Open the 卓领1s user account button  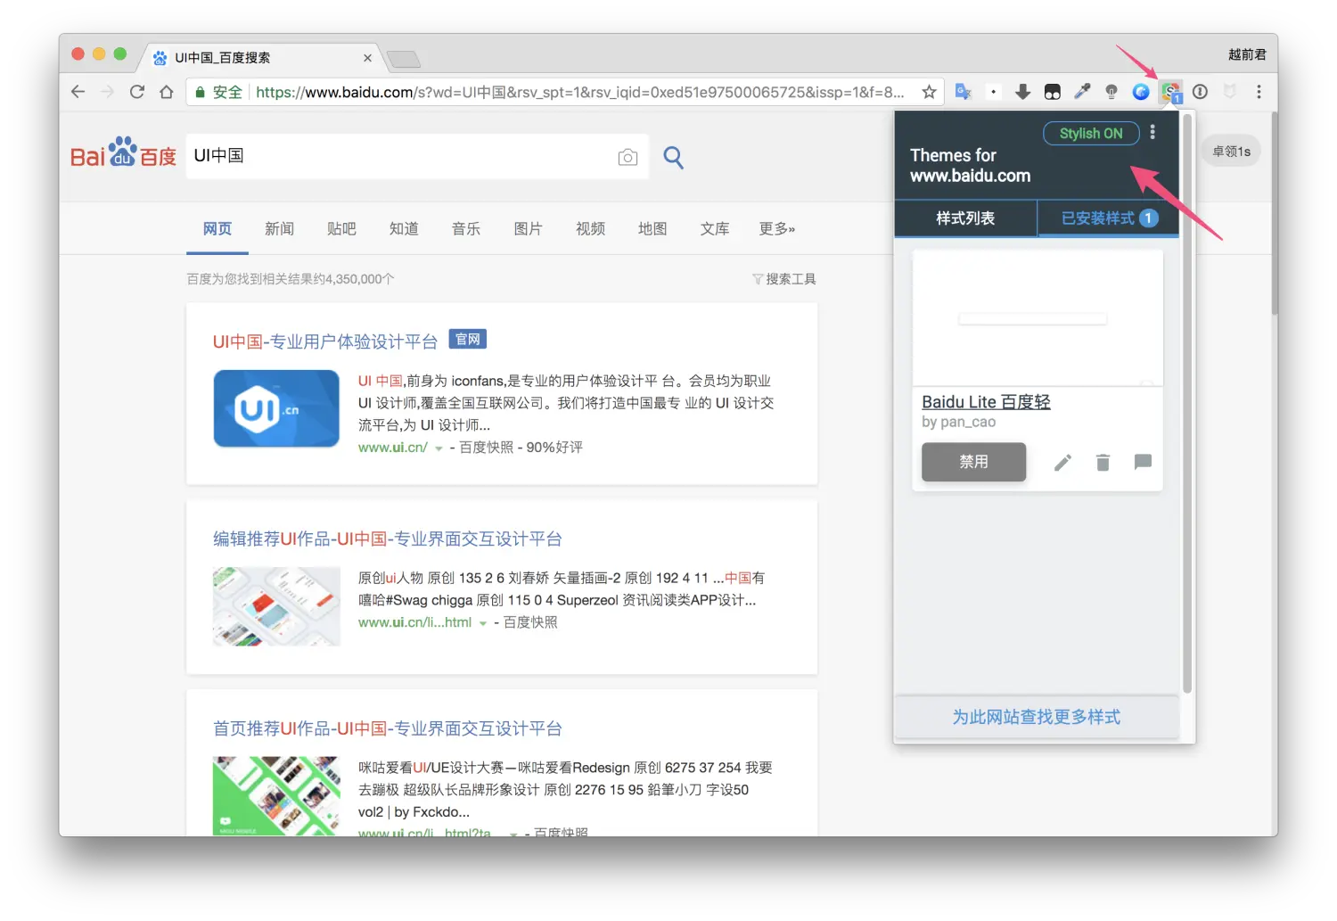click(x=1231, y=152)
